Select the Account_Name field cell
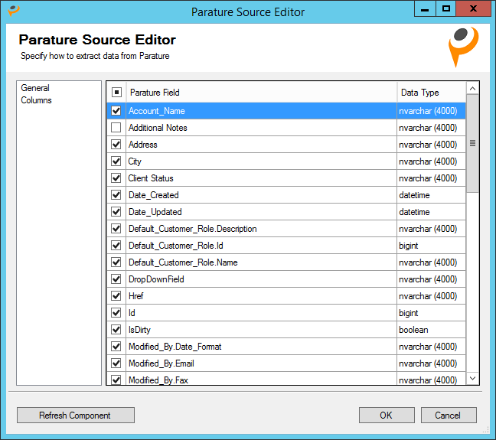The image size is (496, 440). [261, 111]
